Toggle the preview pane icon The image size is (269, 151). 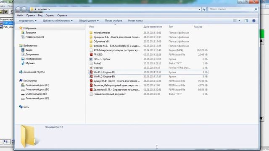[246, 21]
